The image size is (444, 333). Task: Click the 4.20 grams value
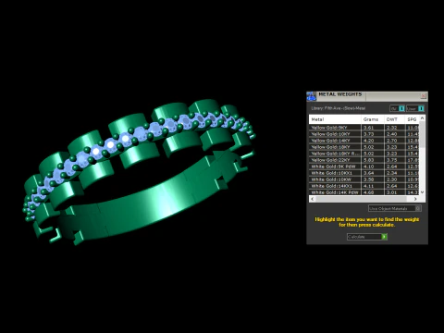pyautogui.click(x=369, y=141)
